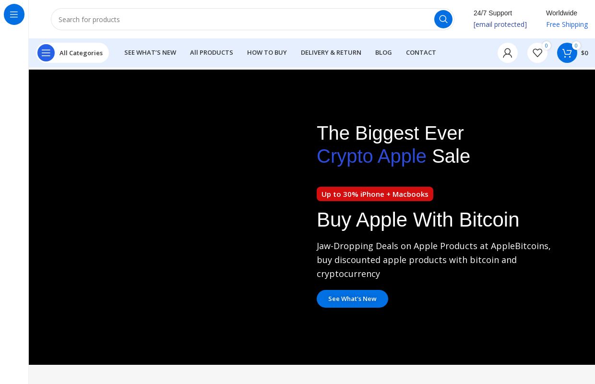Open DELIVERY & RETURN page
The height and width of the screenshot is (384, 595).
pos(331,52)
